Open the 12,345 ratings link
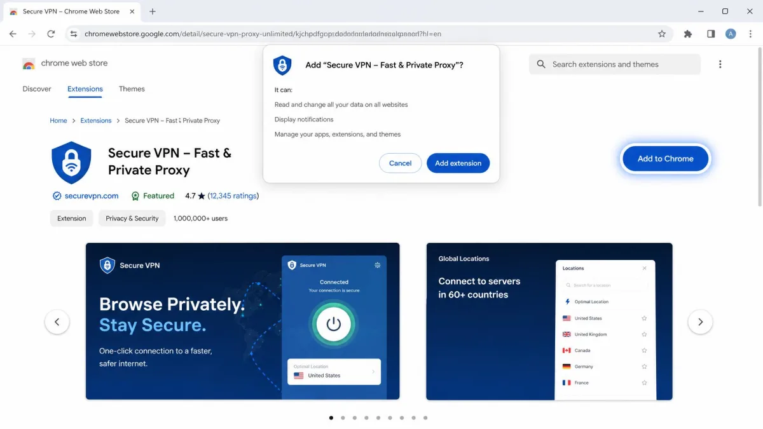Viewport: 763px width, 429px height. tap(233, 196)
